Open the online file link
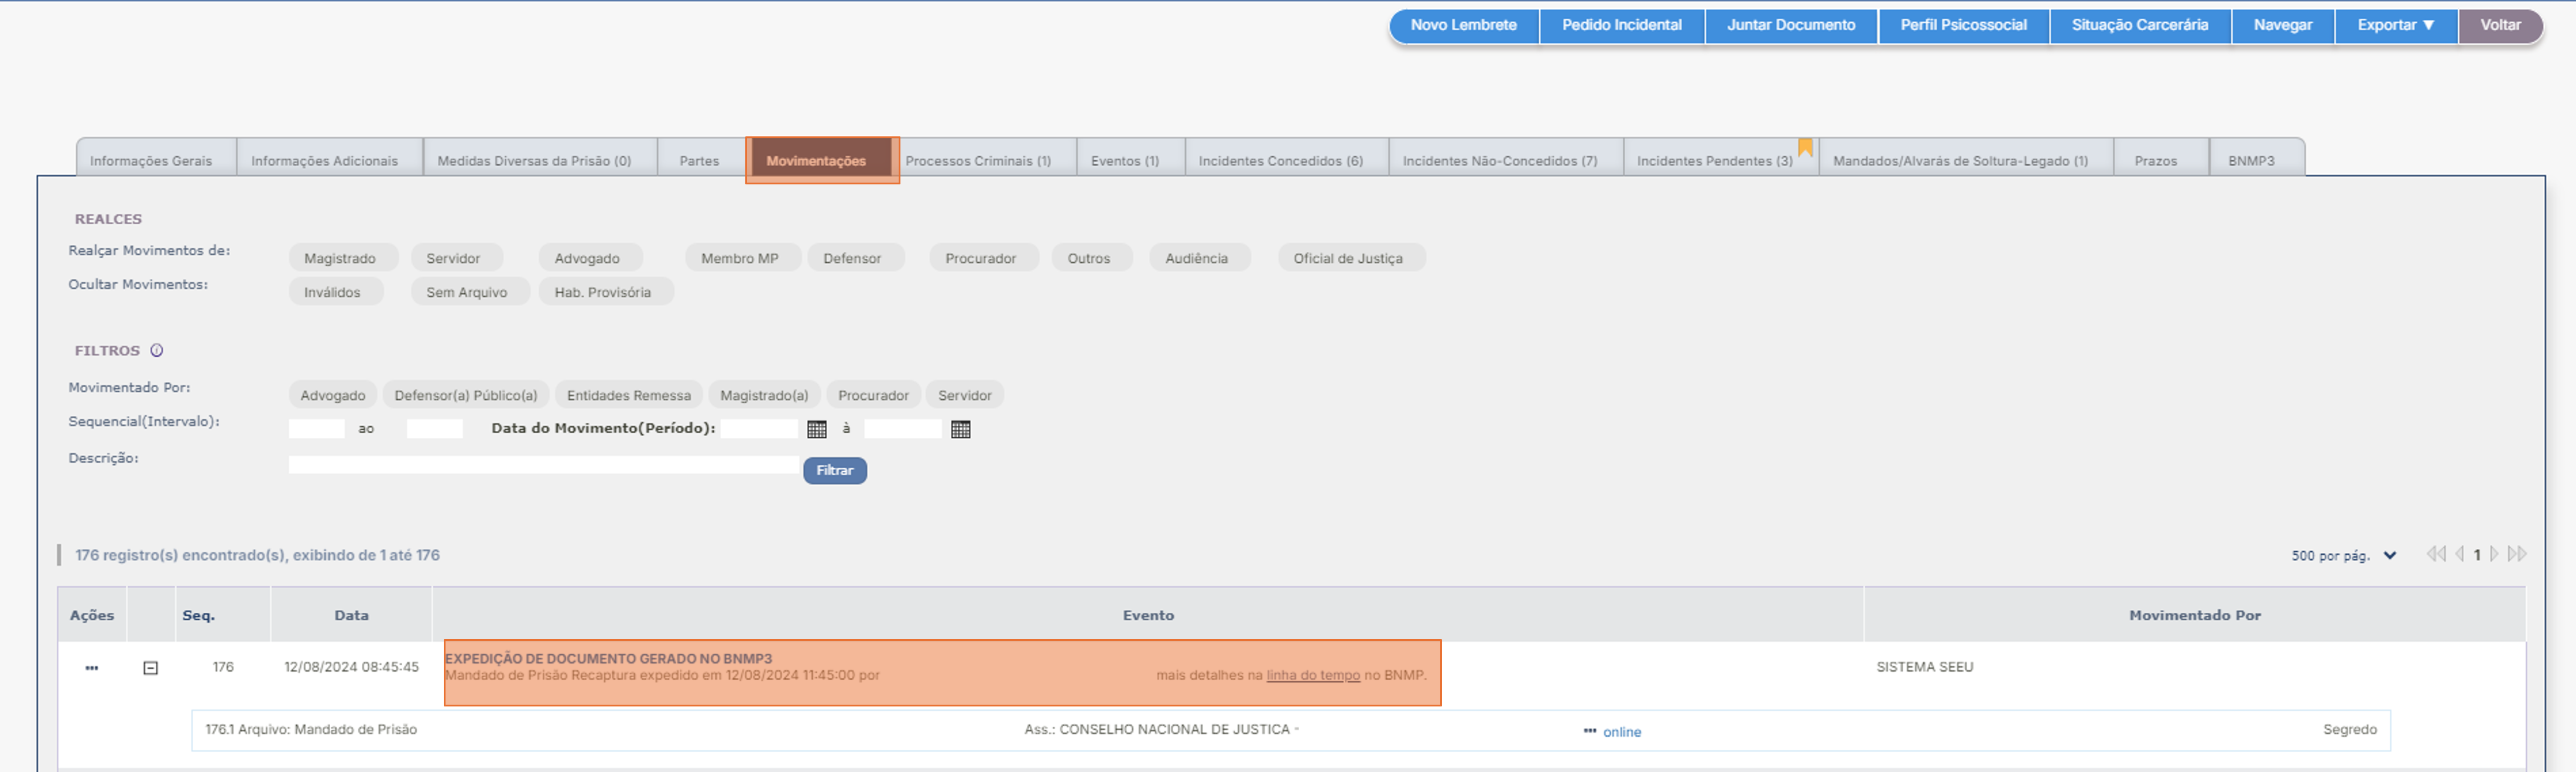 (x=1622, y=732)
